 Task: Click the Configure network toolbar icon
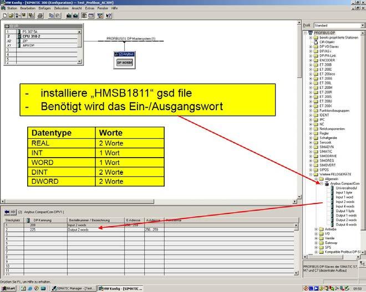point(100,15)
